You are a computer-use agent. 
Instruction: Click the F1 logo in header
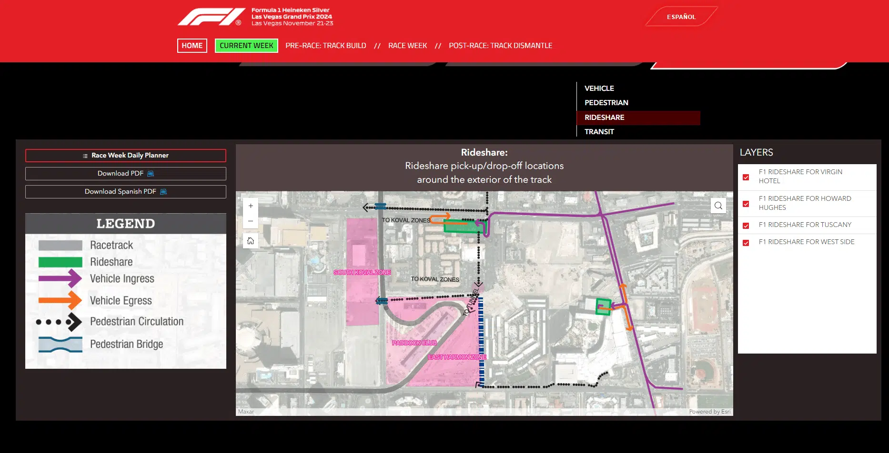pos(210,17)
